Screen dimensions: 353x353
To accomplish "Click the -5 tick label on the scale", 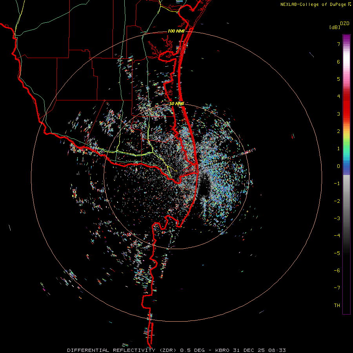I will 337,253.
